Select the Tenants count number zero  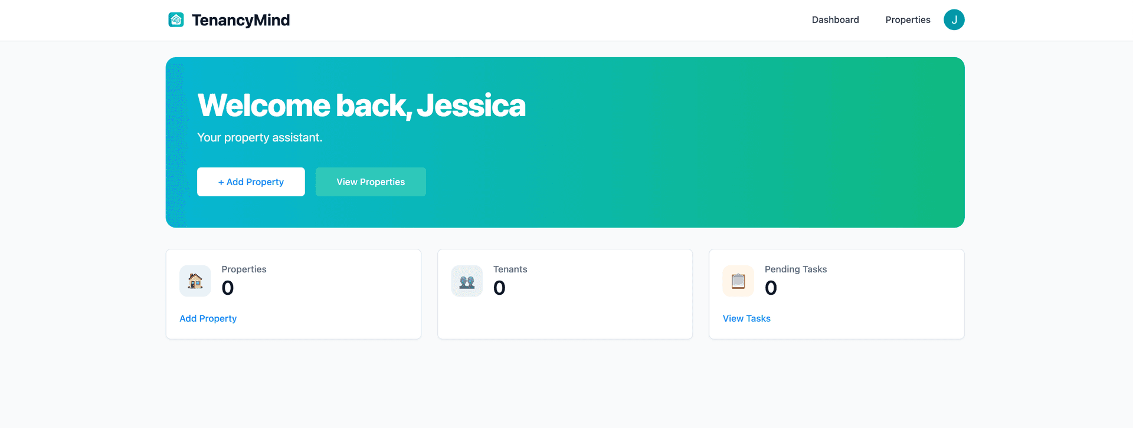pos(499,288)
